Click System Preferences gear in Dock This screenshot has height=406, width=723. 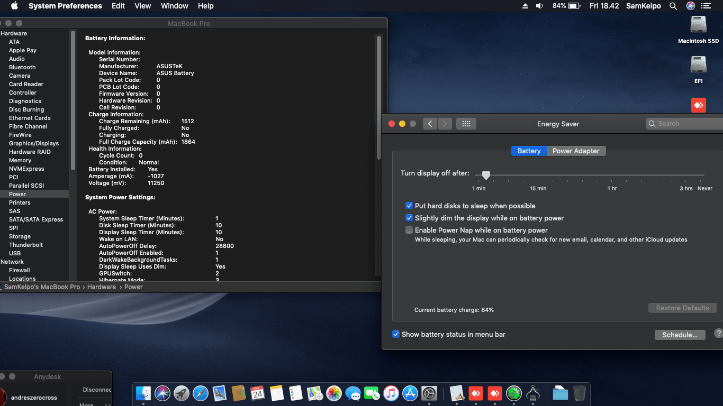[429, 393]
